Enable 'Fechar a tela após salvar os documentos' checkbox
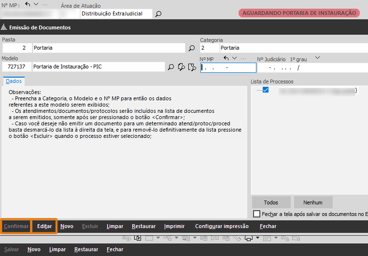368x256 pixels. coord(256,214)
